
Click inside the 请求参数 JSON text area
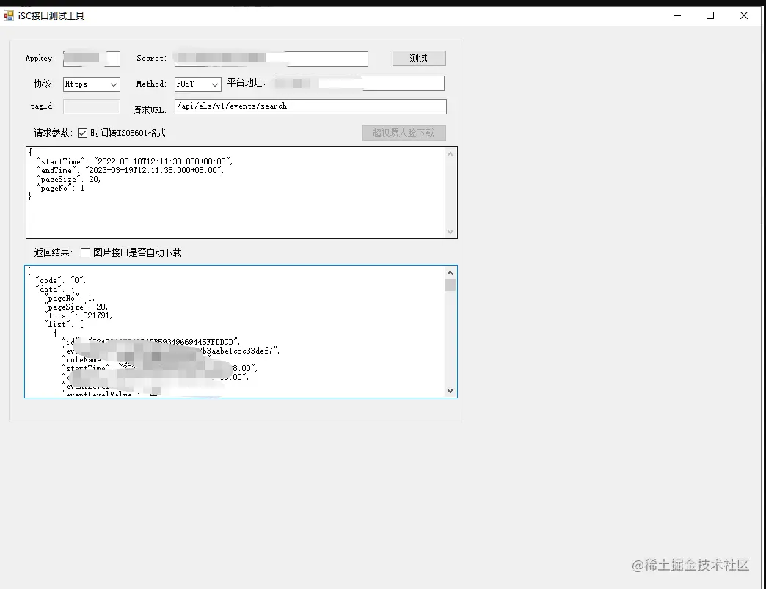pyautogui.click(x=241, y=192)
